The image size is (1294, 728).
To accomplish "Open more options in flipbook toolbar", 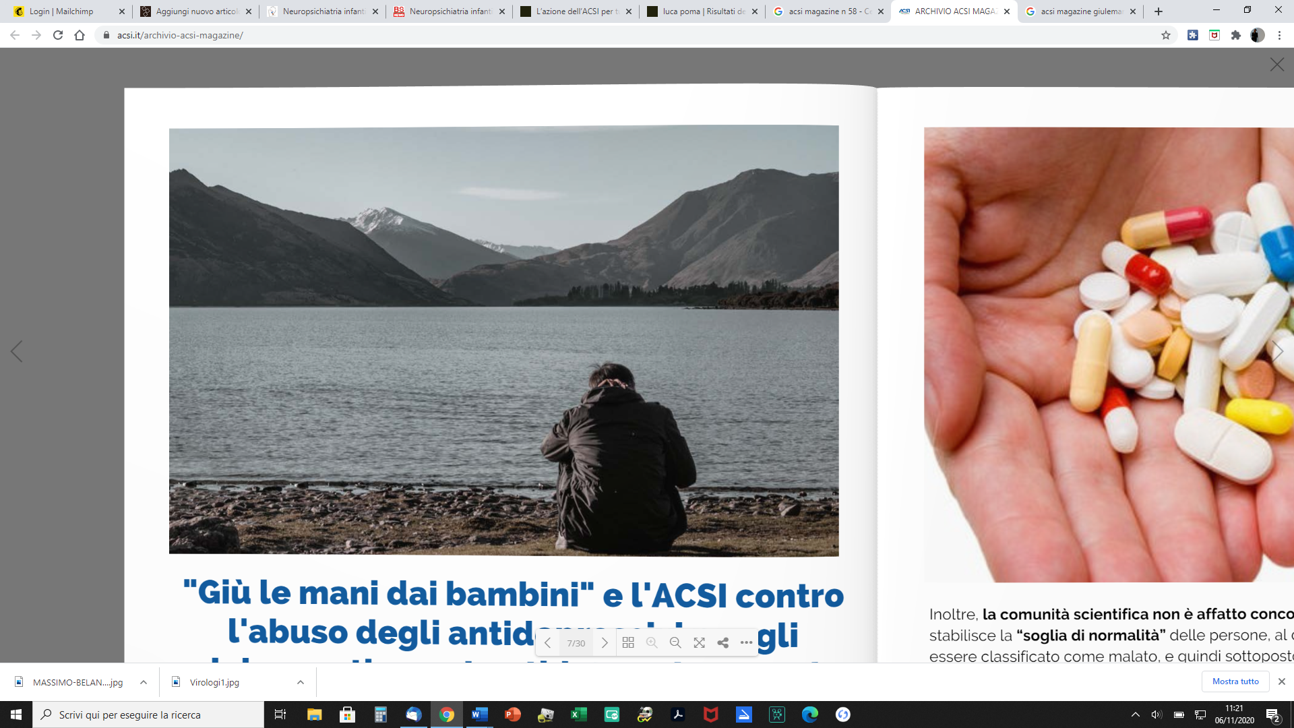I will click(746, 643).
